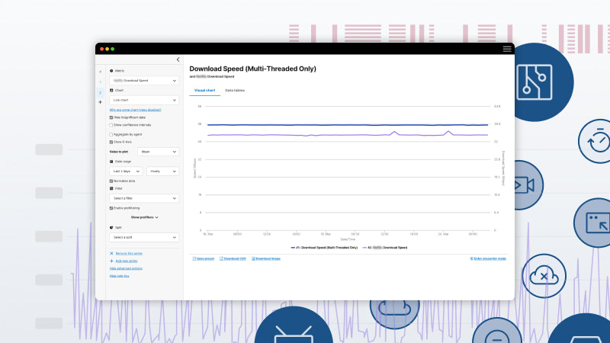Switch to the Data tables tab
This screenshot has width=610, height=343.
235,90
